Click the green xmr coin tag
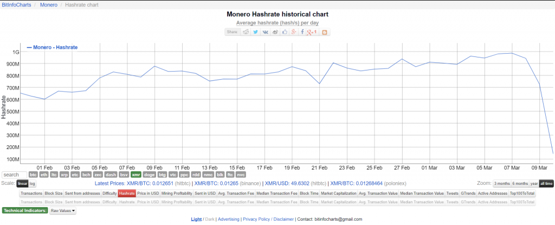 point(136,175)
